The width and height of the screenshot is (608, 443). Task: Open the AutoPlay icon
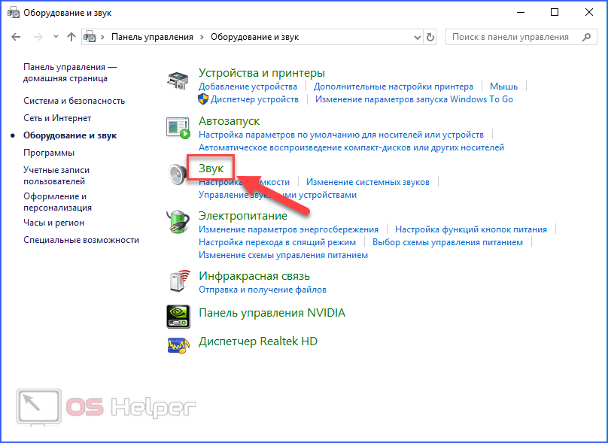tap(178, 127)
